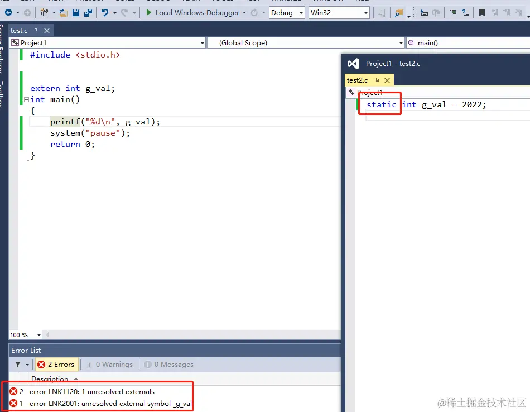Switch to the test.c tab
The image size is (530, 412).
pyautogui.click(x=19, y=31)
